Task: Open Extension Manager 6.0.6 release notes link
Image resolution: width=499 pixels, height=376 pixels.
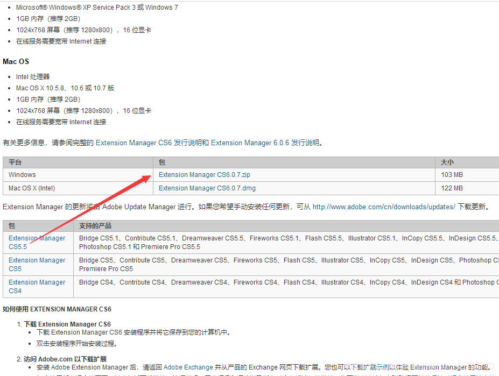Action: pos(265,143)
